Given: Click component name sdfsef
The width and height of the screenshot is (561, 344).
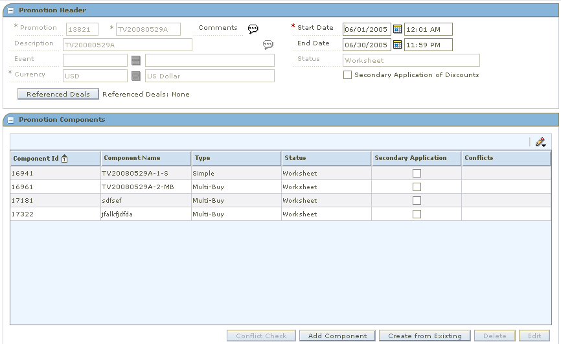Looking at the screenshot, I should point(111,200).
